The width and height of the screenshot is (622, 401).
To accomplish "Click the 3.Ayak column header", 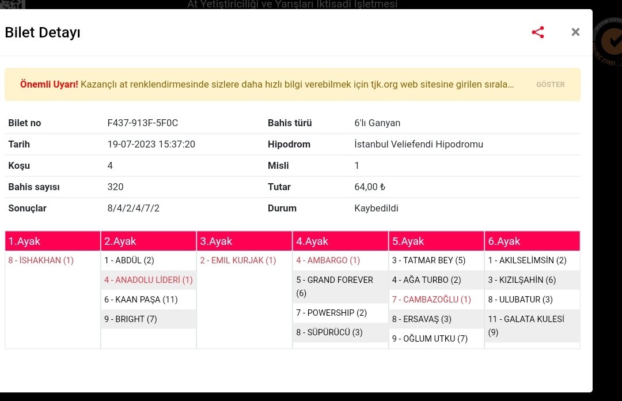I will (x=244, y=241).
